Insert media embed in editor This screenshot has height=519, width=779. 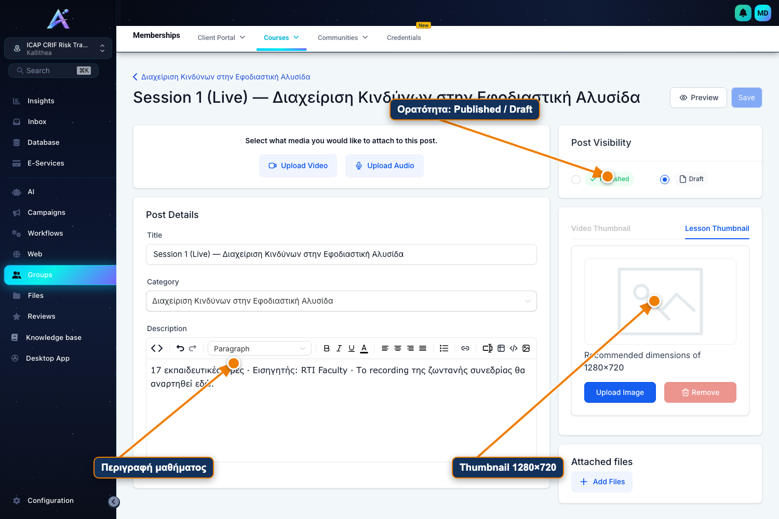pyautogui.click(x=487, y=348)
